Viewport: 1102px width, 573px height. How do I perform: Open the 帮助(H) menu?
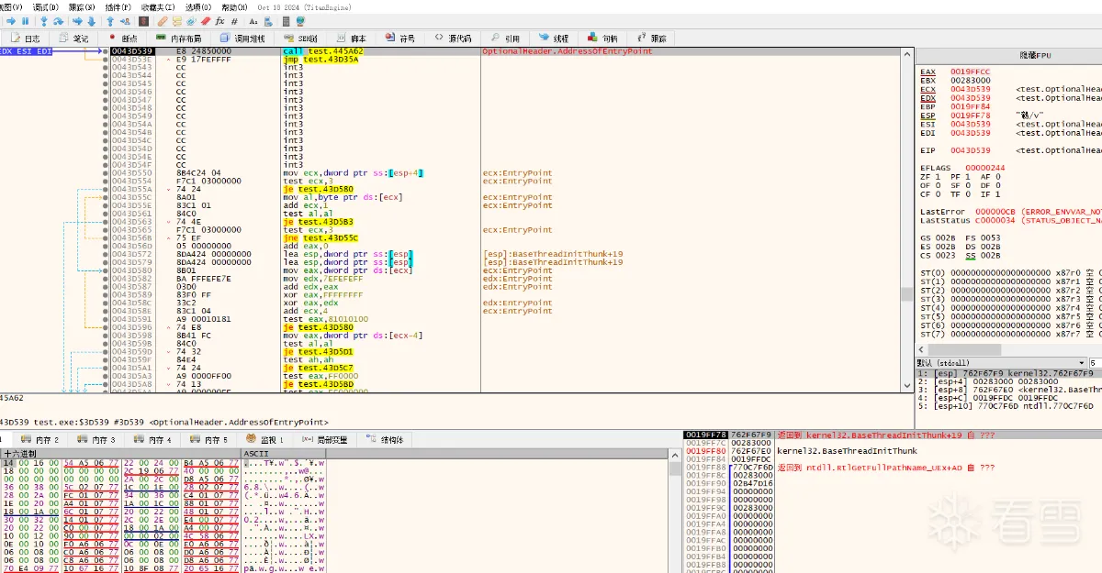(234, 6)
